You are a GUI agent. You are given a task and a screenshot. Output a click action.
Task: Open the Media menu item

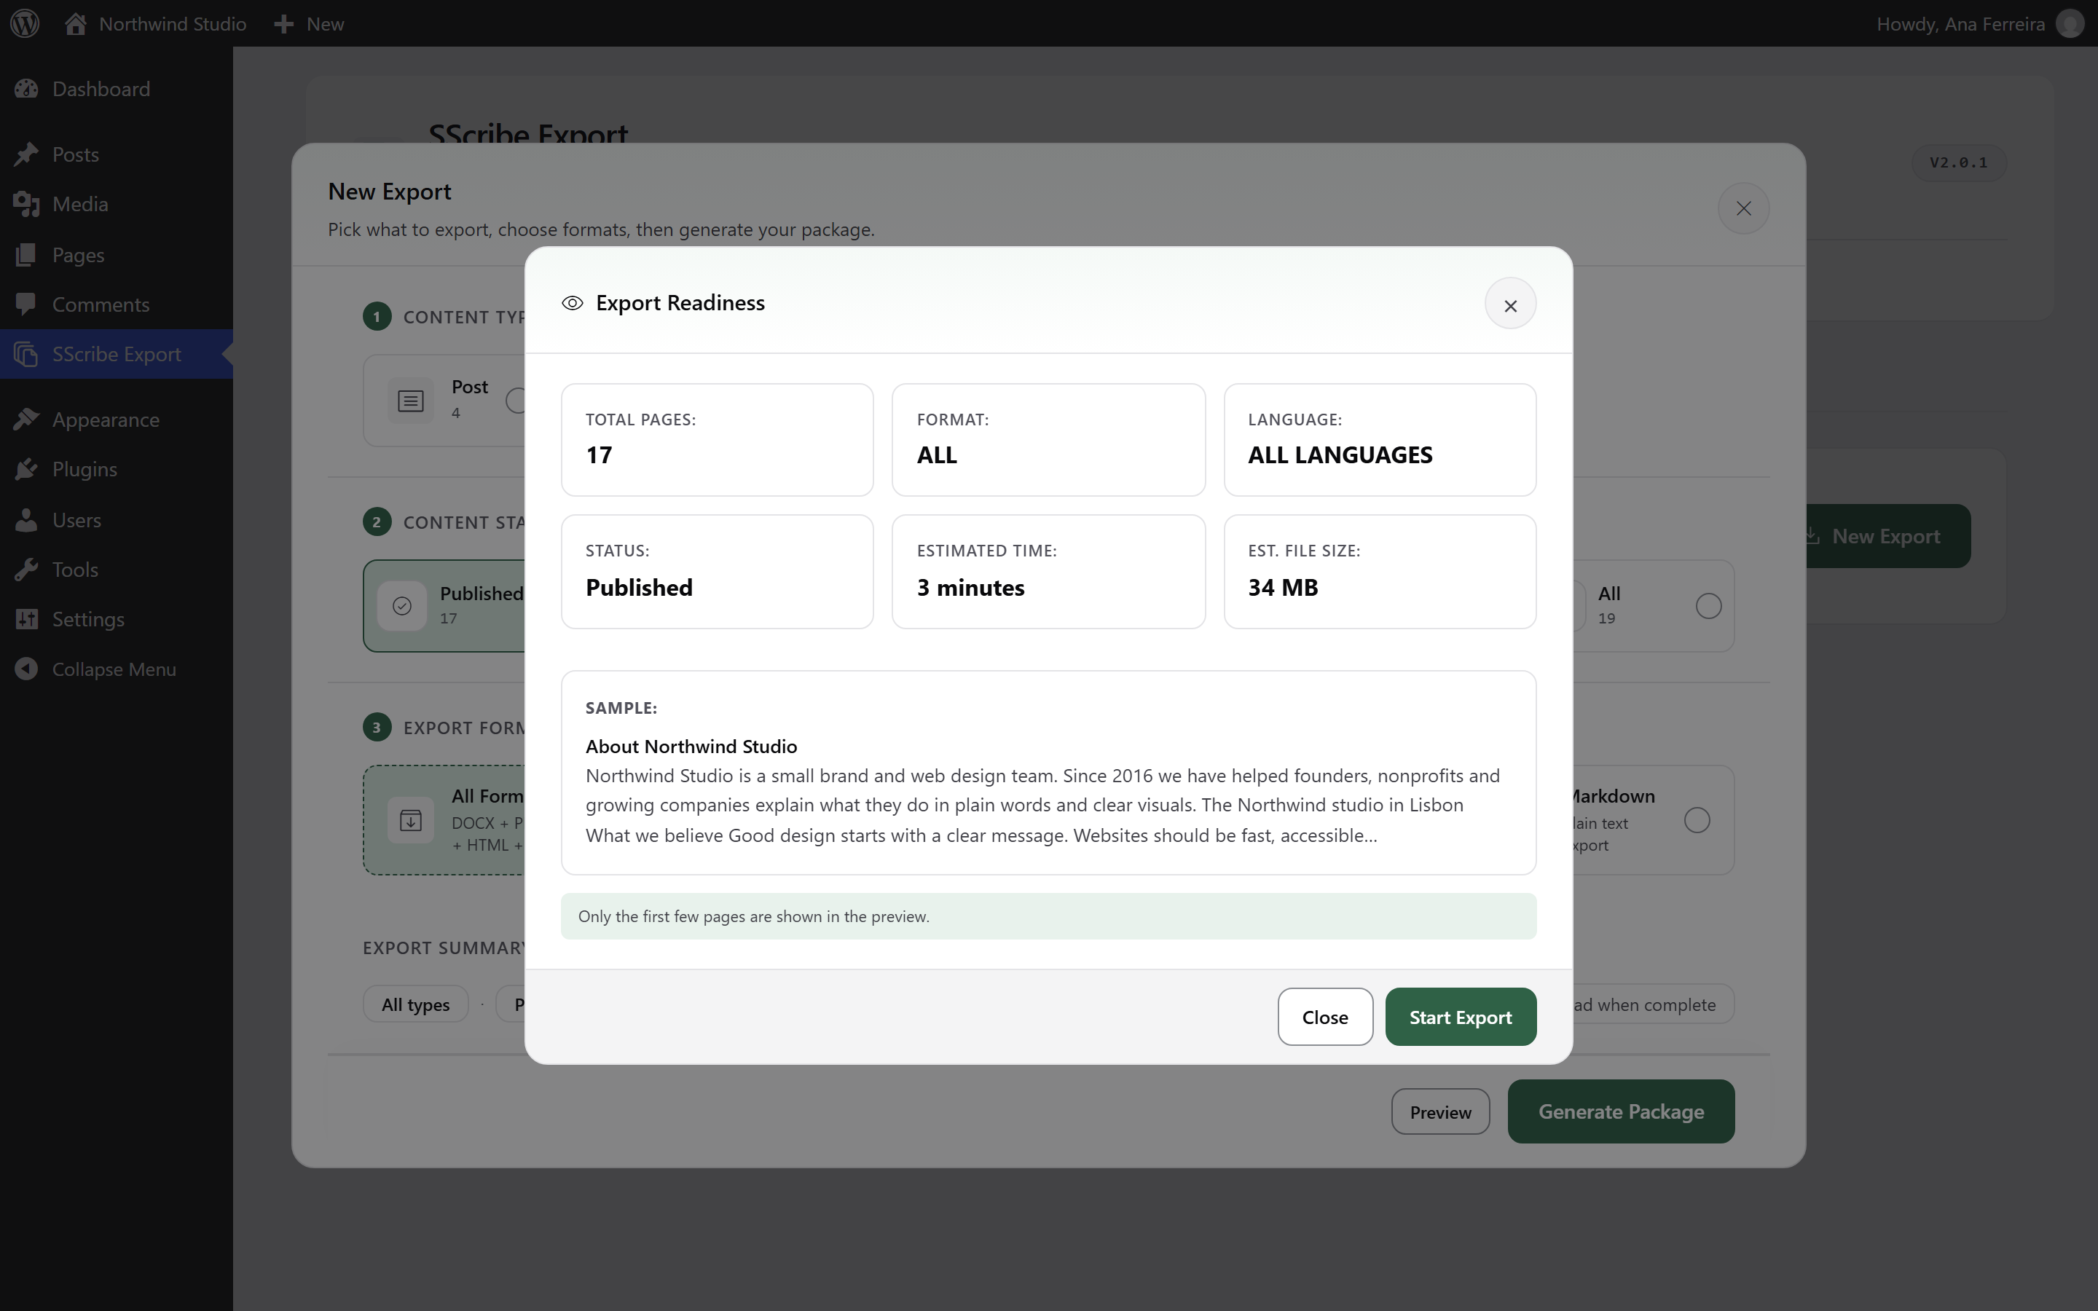tap(116, 204)
